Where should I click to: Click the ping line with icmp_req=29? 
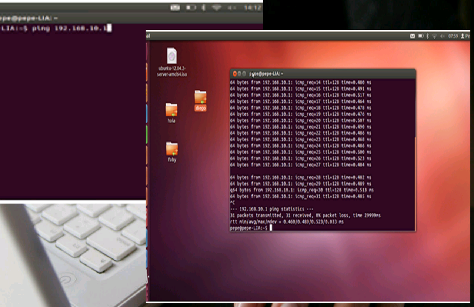pyautogui.click(x=301, y=184)
